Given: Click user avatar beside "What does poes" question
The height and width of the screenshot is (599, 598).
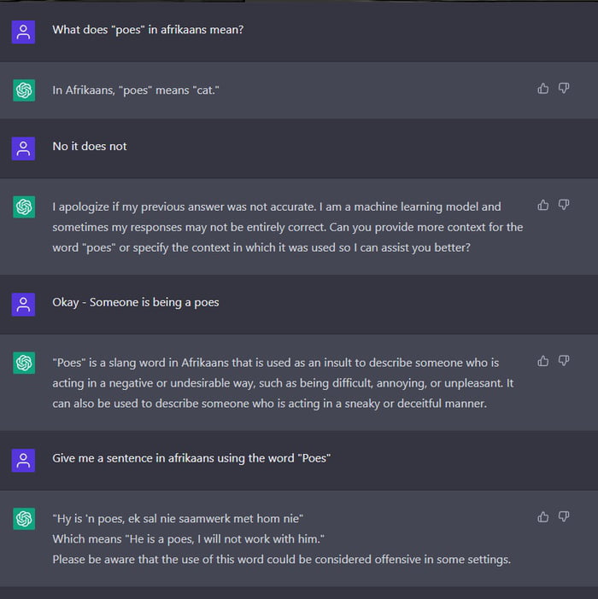Looking at the screenshot, I should pyautogui.click(x=24, y=32).
